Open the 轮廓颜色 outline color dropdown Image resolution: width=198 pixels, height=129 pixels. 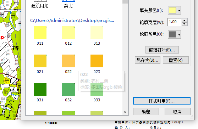(x=179, y=34)
